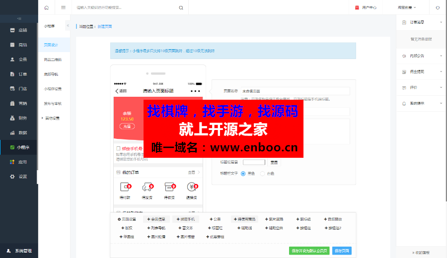Click the sidebar fold icon above 店铺

click(x=19, y=18)
